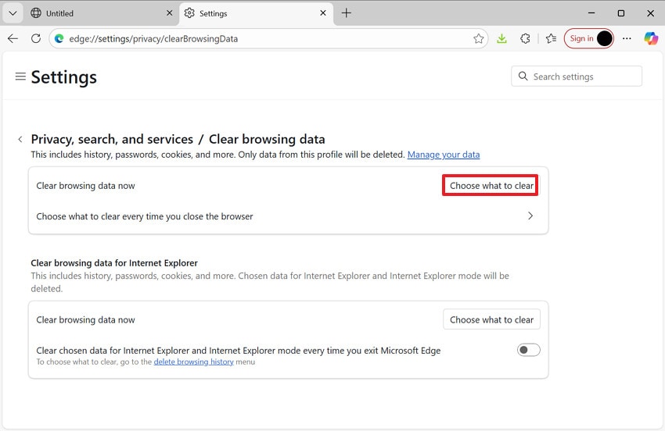Click the Copilot icon in toolbar
665x431 pixels.
[x=651, y=38]
